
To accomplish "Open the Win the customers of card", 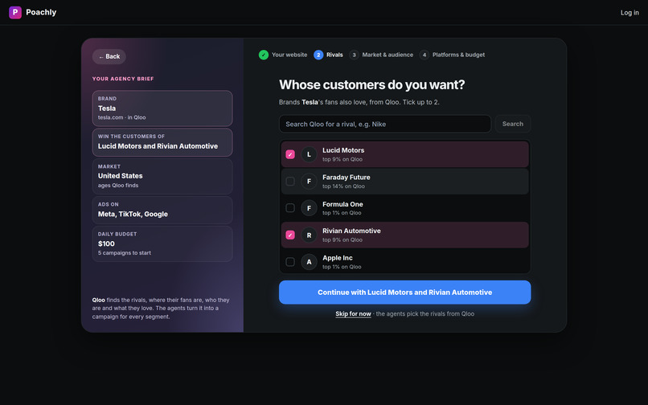I will coord(162,142).
